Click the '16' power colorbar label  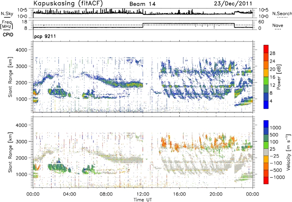pos(272,77)
